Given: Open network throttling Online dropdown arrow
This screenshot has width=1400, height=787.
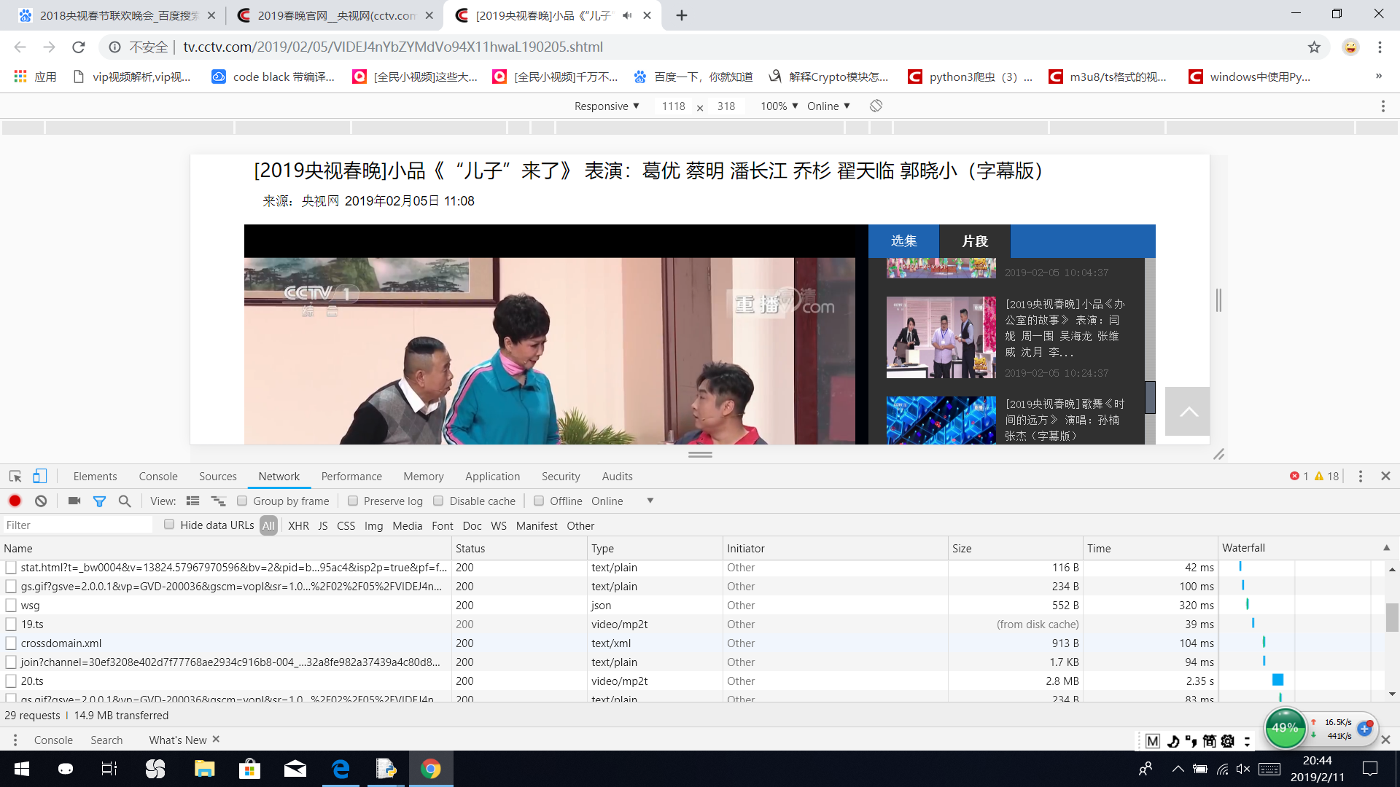Looking at the screenshot, I should click(x=650, y=501).
